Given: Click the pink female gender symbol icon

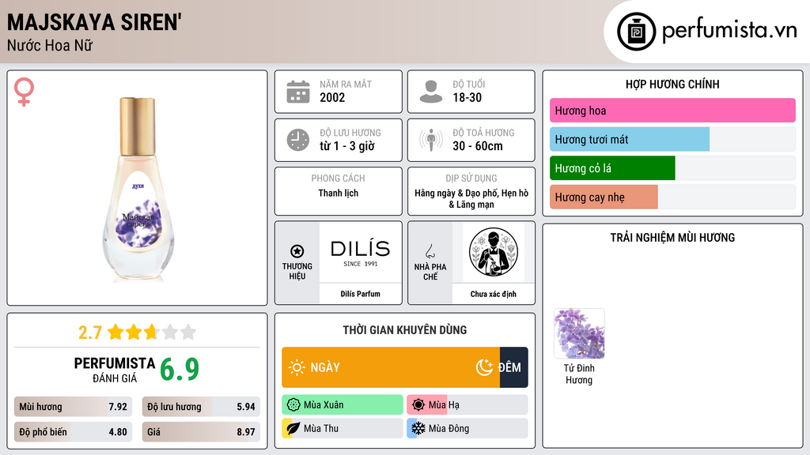Looking at the screenshot, I should pyautogui.click(x=24, y=92).
